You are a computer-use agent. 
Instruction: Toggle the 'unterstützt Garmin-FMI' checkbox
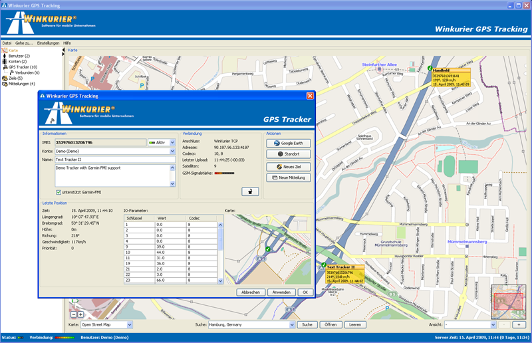pos(59,192)
